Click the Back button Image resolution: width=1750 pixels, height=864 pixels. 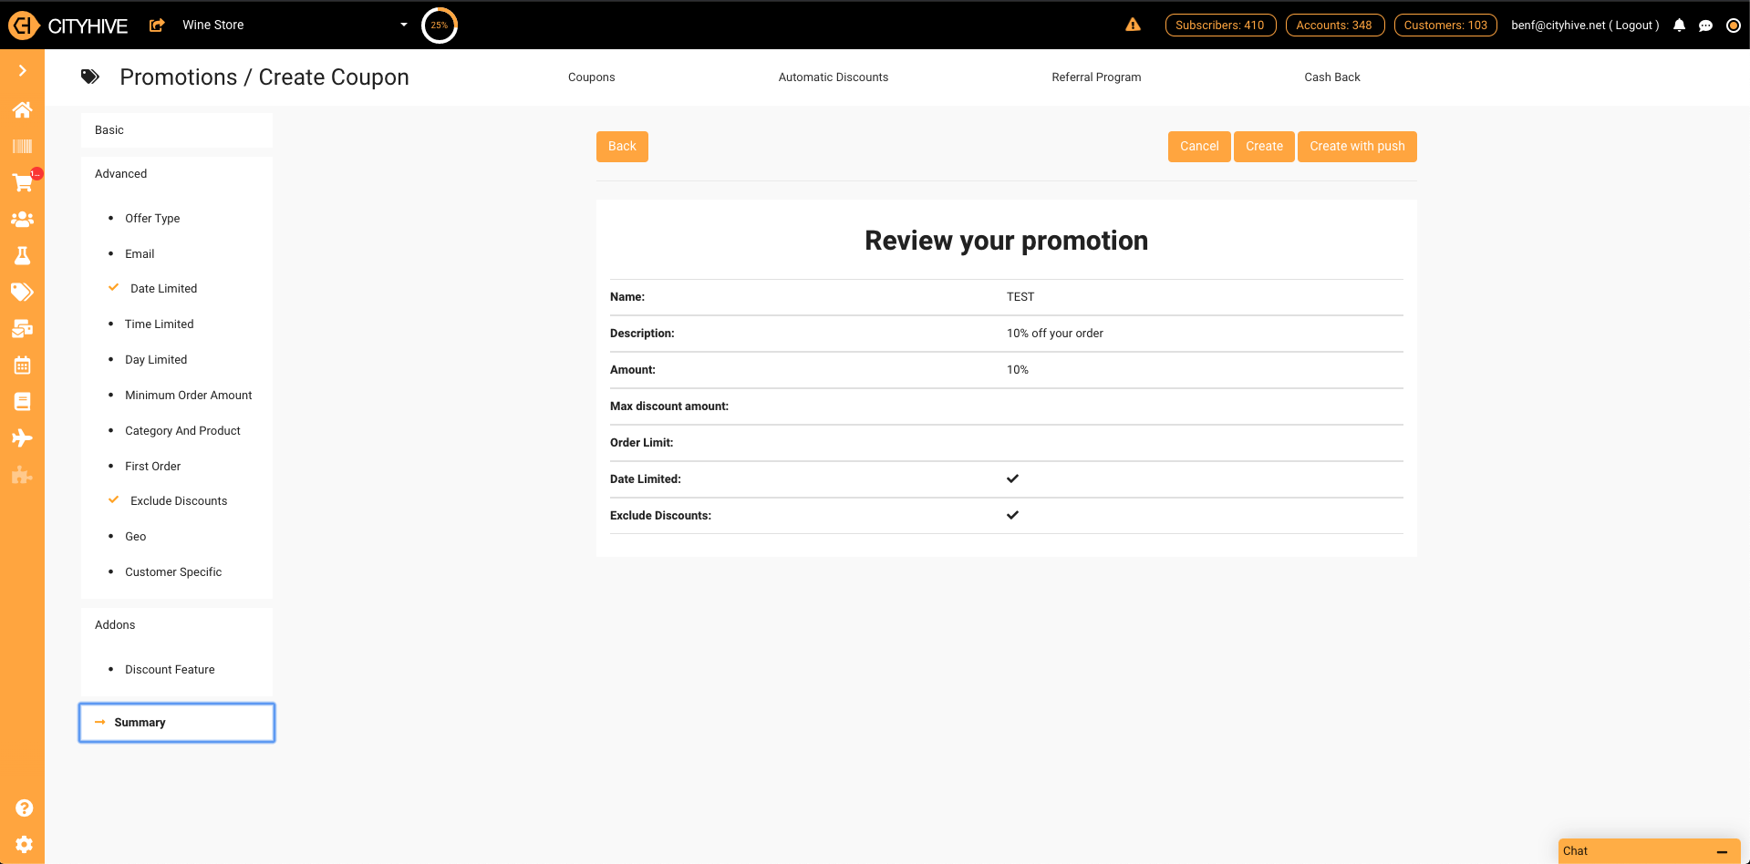622,147
